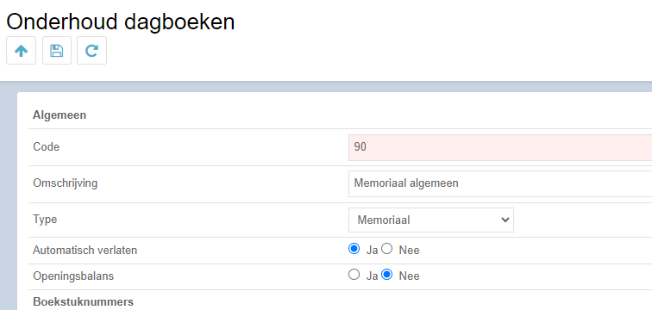Screen dimensions: 652x310
Task: Save the dagboek with the floppy disk icon
Action: coord(57,51)
